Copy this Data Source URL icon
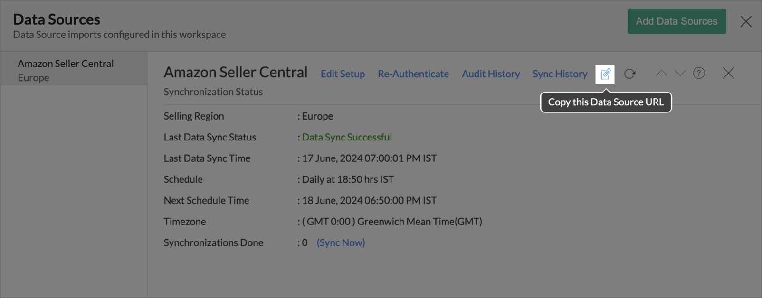The height and width of the screenshot is (298, 762). pyautogui.click(x=605, y=74)
